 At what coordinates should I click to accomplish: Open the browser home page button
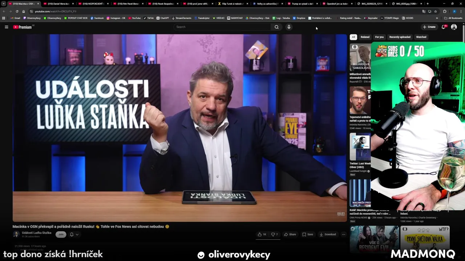[24, 11]
